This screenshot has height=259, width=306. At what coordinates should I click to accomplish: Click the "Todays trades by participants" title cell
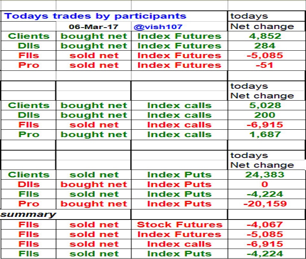[96, 16]
